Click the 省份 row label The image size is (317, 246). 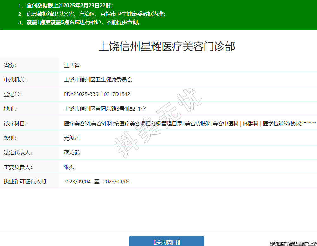tap(10, 65)
